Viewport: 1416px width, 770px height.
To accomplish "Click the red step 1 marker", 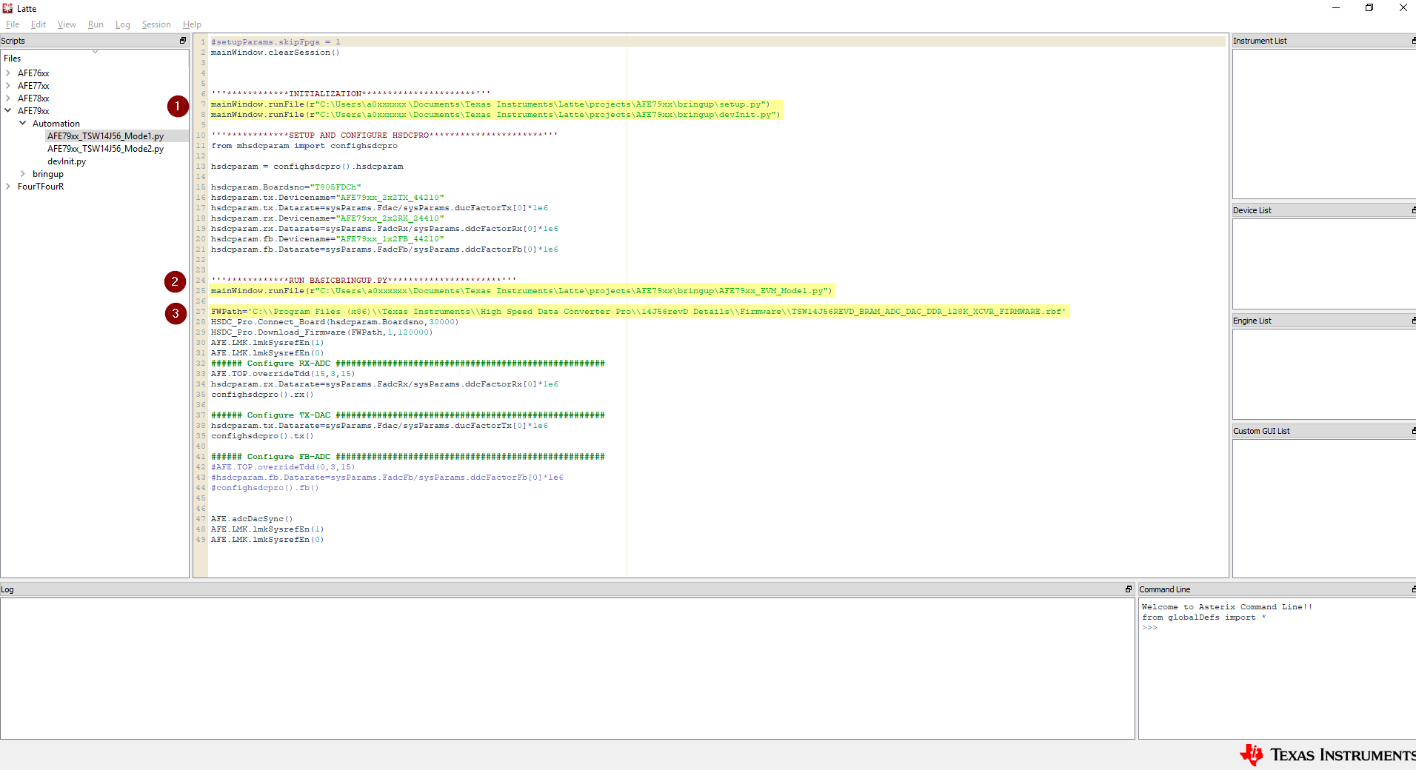I will point(178,107).
